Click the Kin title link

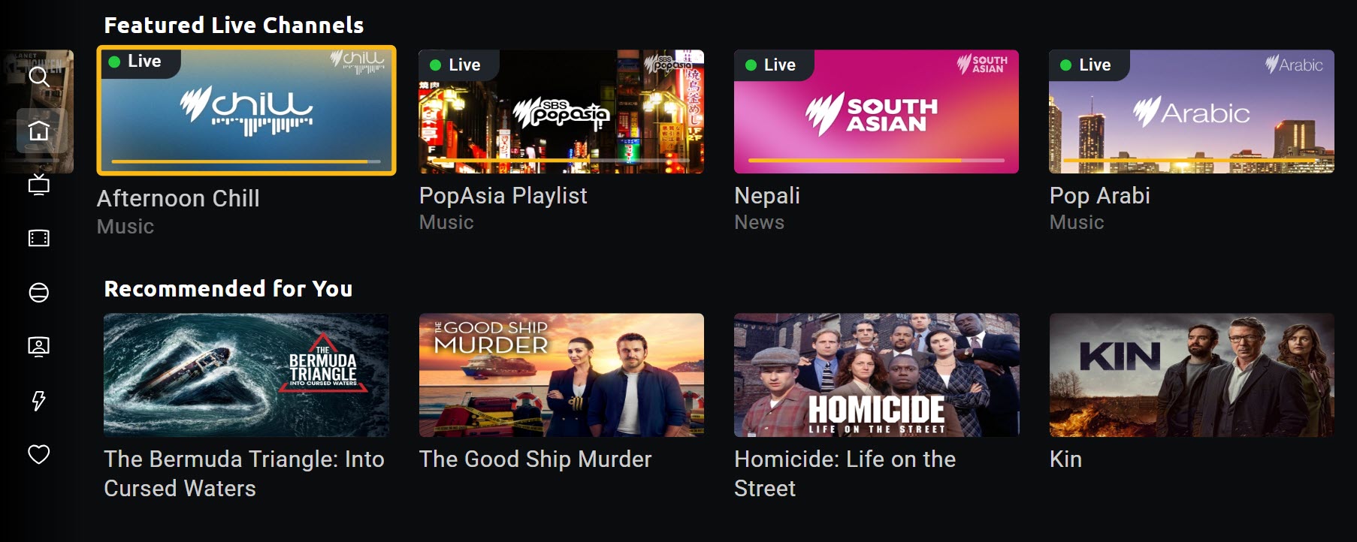pos(1065,459)
